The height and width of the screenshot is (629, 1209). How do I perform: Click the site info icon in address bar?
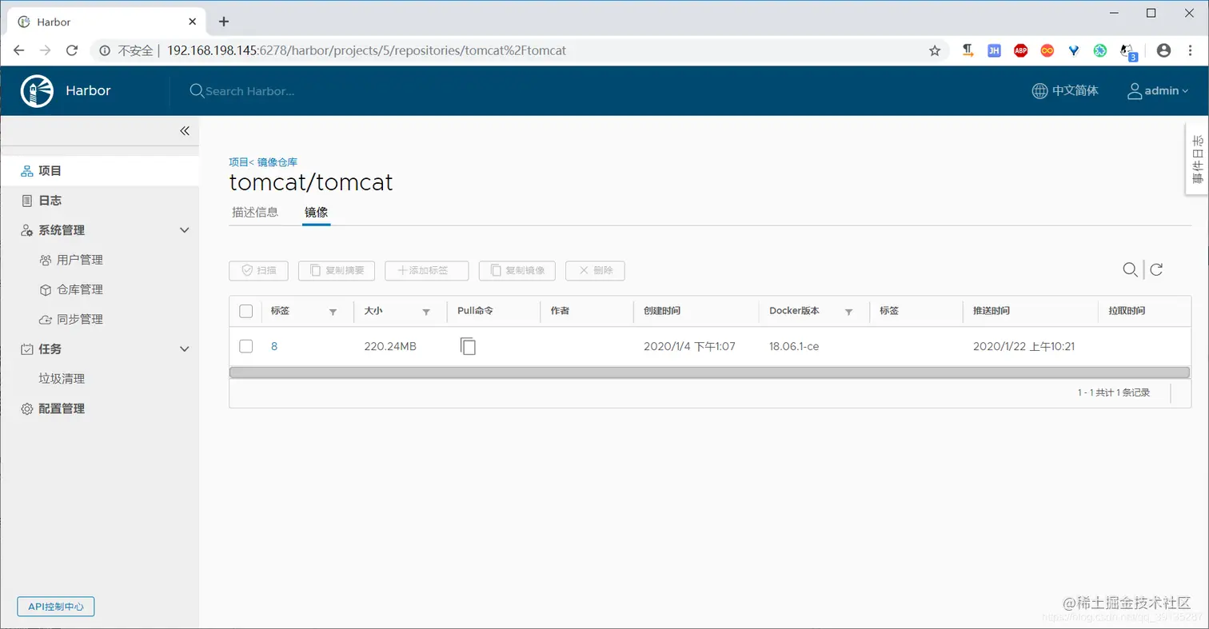[104, 50]
